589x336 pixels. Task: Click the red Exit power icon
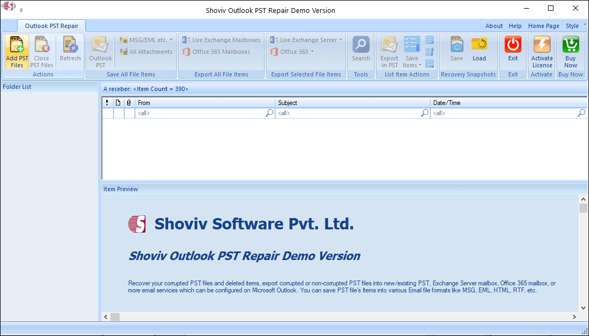(513, 45)
